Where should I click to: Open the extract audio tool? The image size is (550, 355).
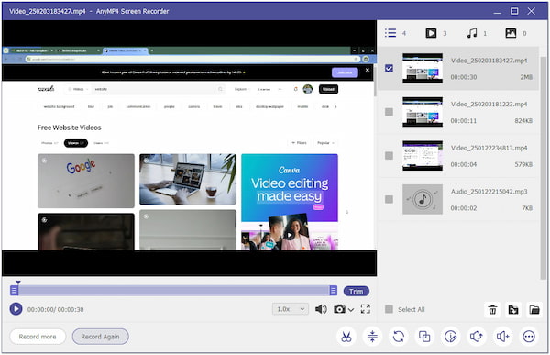click(x=477, y=337)
